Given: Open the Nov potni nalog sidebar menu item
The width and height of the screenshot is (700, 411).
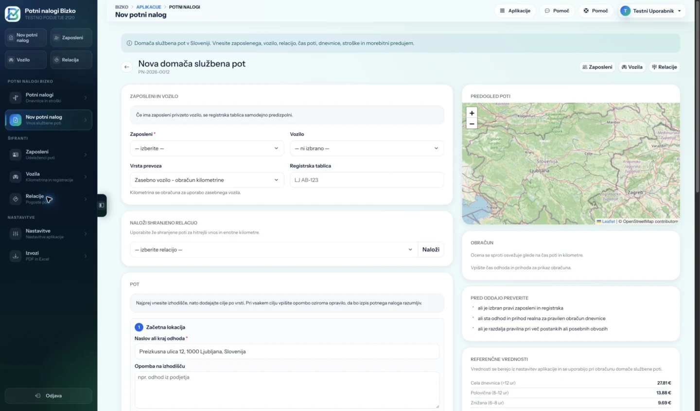Looking at the screenshot, I should (48, 120).
